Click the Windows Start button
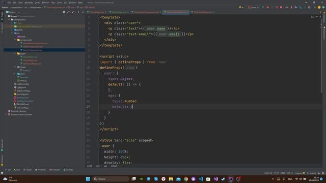 coord(88,179)
